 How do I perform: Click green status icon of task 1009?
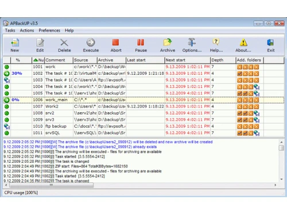[x=7, y=120]
